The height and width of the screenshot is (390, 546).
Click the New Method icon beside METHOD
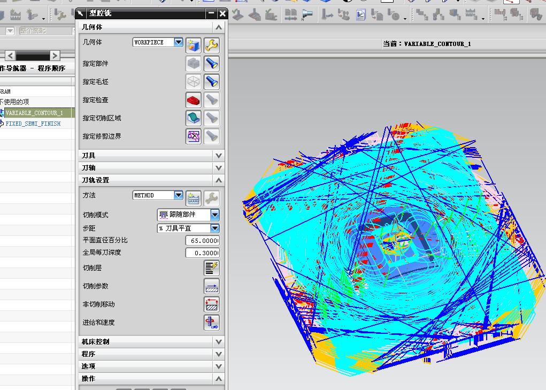(x=193, y=198)
